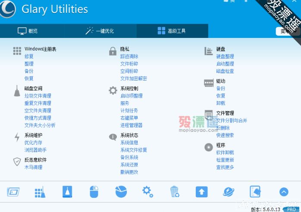This screenshot has width=301, height=212.
Task: Open the registry 修复 link
Action: click(x=29, y=56)
